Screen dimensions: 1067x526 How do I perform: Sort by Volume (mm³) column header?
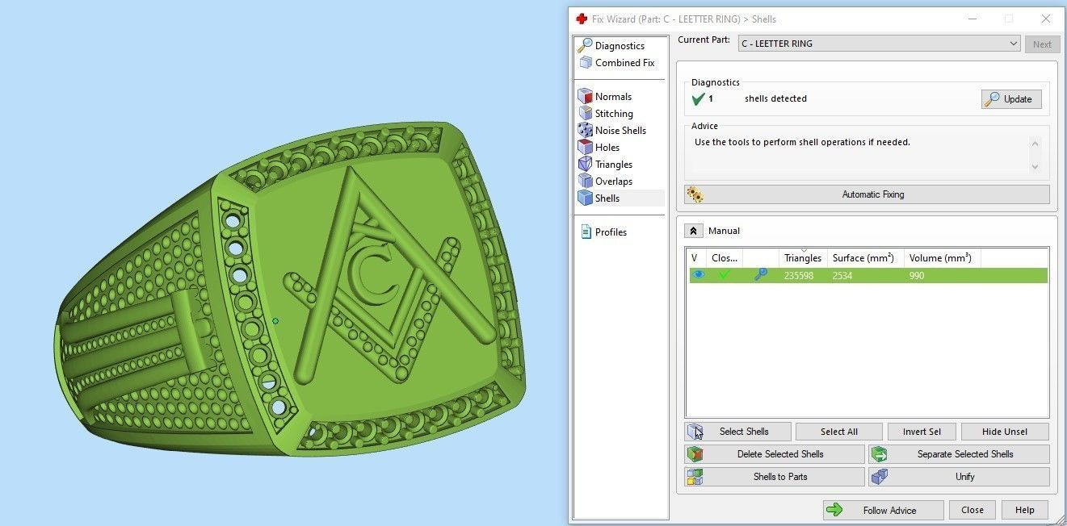point(942,258)
